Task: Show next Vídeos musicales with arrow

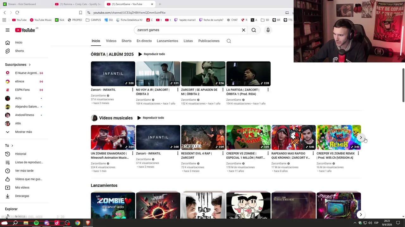Action: pos(361,137)
